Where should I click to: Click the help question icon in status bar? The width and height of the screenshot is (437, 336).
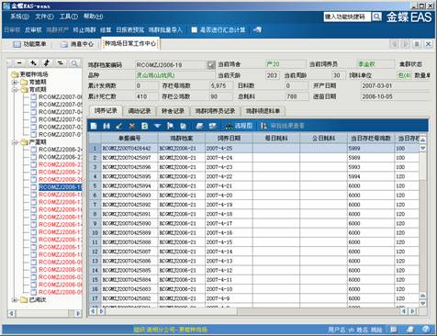426,330
